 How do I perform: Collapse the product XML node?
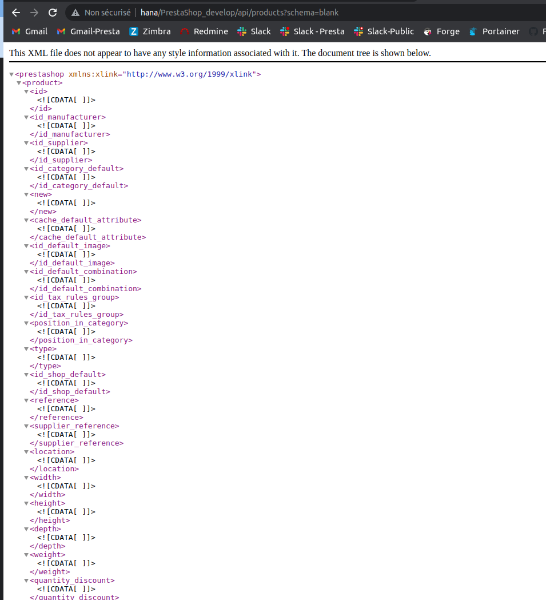[19, 82]
